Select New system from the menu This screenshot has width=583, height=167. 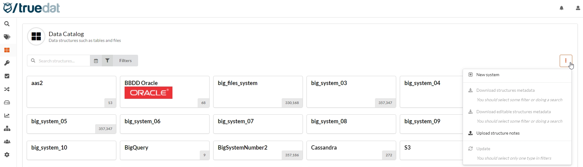tap(488, 75)
